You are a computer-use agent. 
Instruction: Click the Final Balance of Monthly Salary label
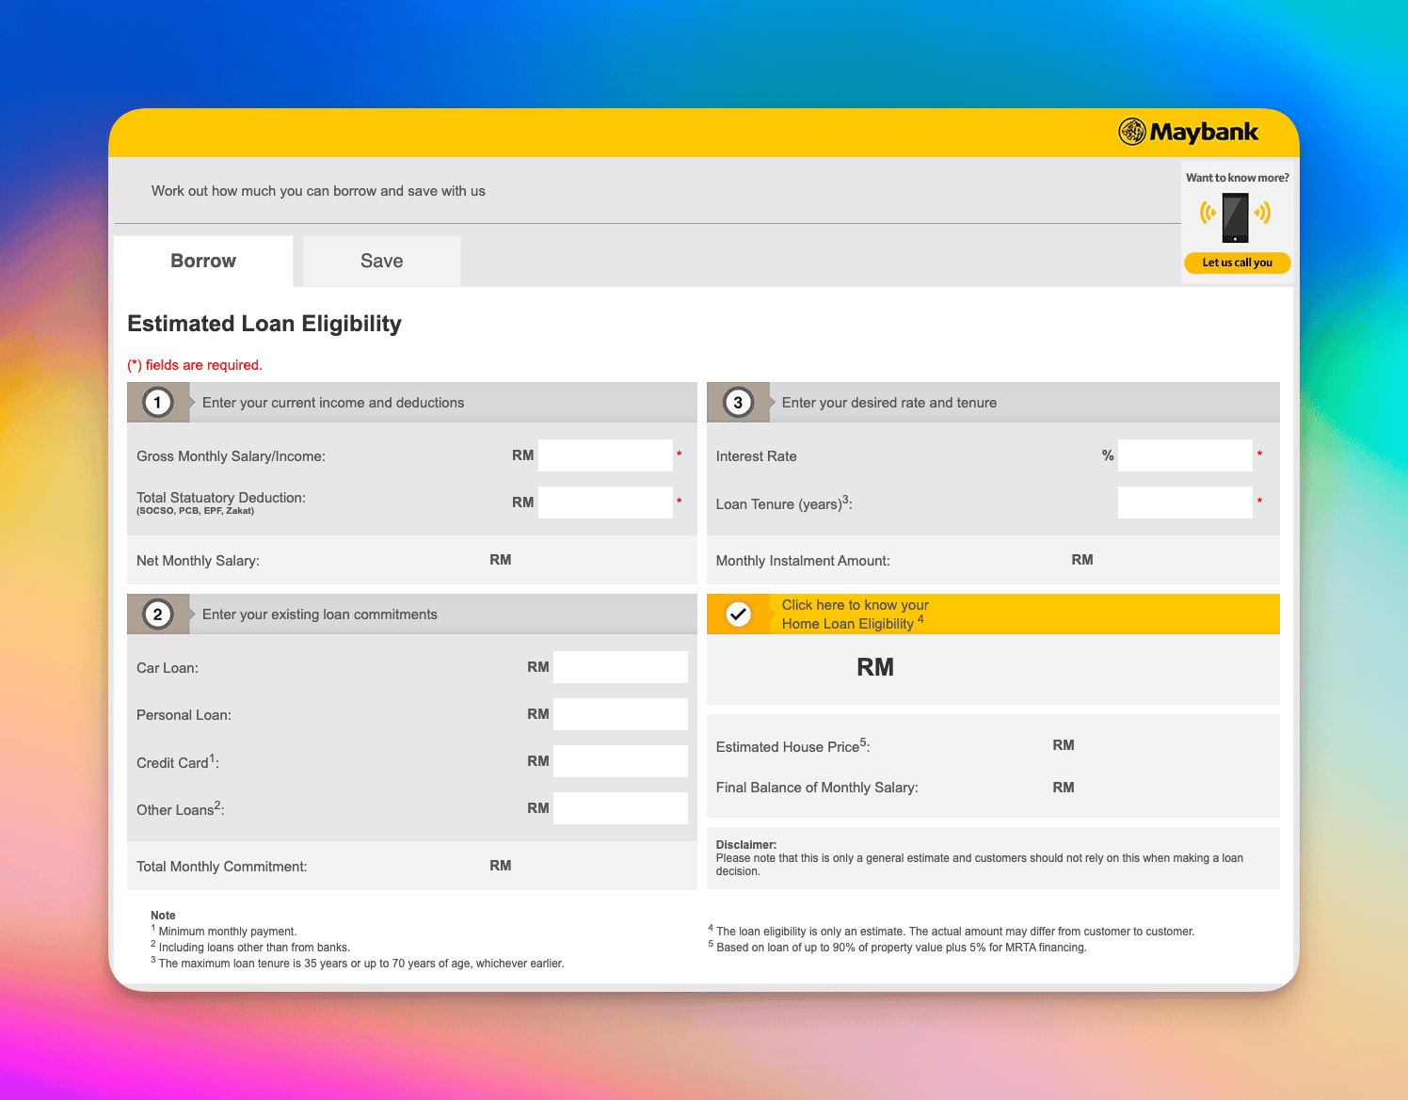[817, 788]
